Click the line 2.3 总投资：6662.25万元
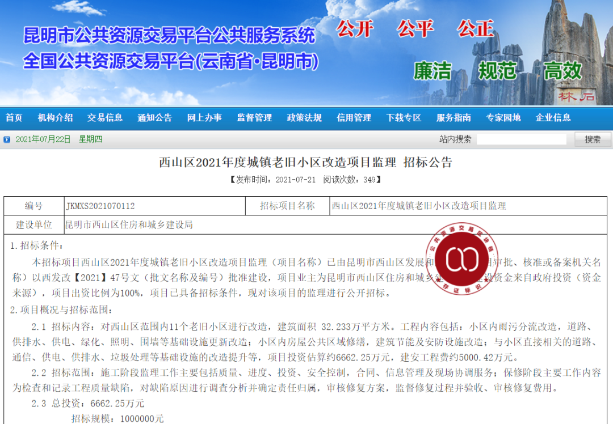Image resolution: width=613 pixels, height=424 pixels. [x=87, y=403]
